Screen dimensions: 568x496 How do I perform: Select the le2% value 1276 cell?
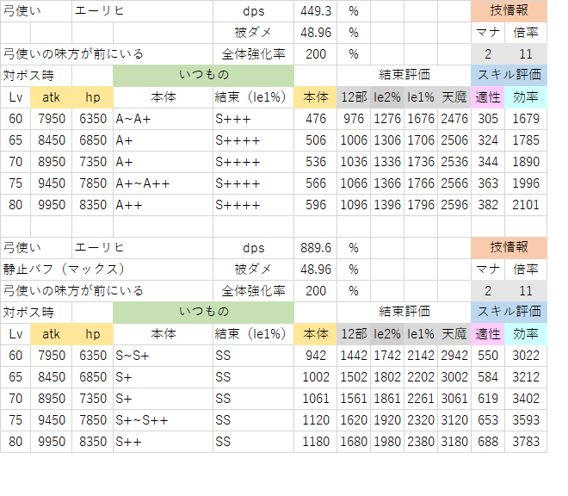pos(387,119)
